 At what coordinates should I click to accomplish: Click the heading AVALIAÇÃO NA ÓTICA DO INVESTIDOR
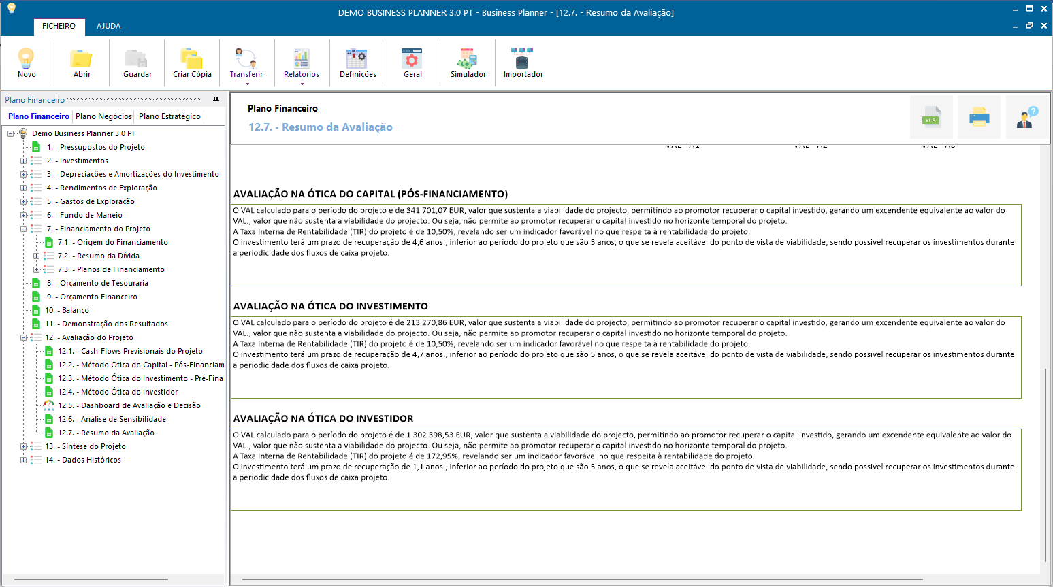pyautogui.click(x=323, y=418)
